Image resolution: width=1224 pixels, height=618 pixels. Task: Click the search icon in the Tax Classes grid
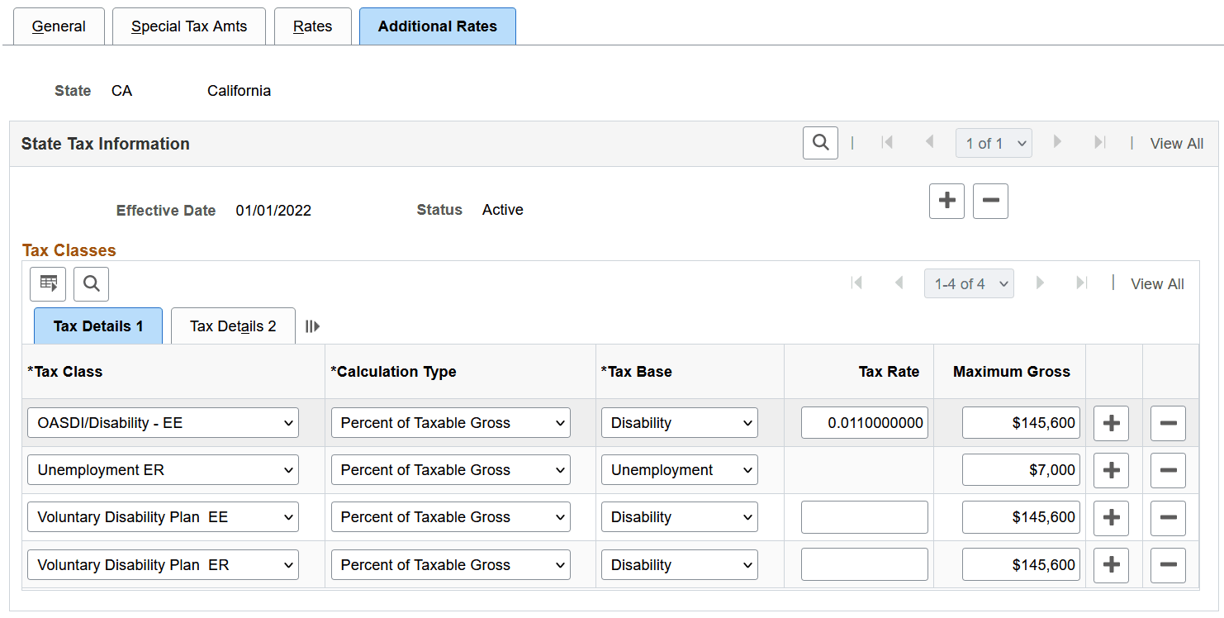(91, 283)
